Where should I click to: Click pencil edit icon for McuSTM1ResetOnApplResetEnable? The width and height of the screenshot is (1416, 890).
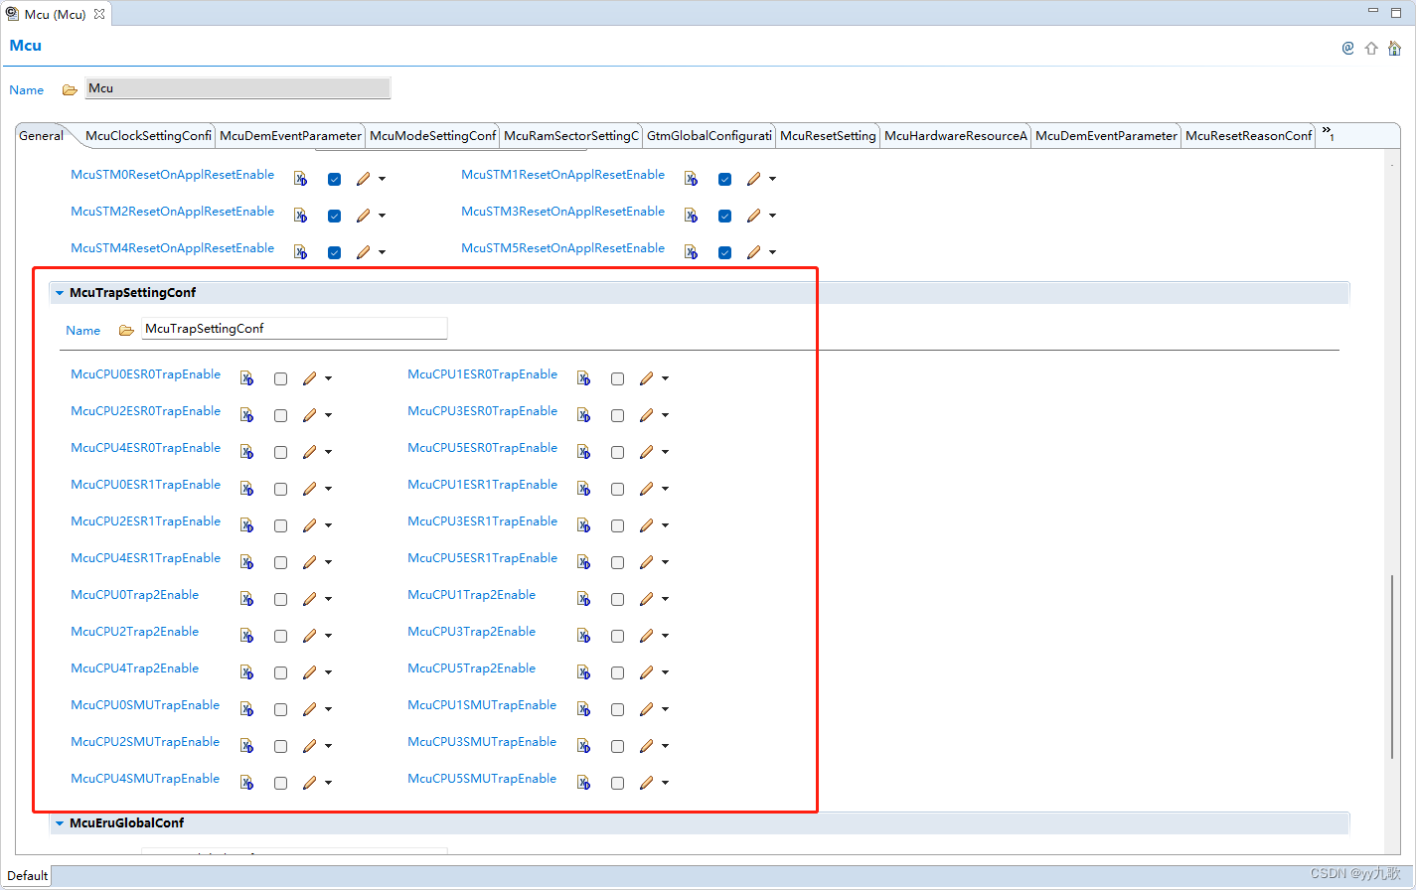pos(754,179)
